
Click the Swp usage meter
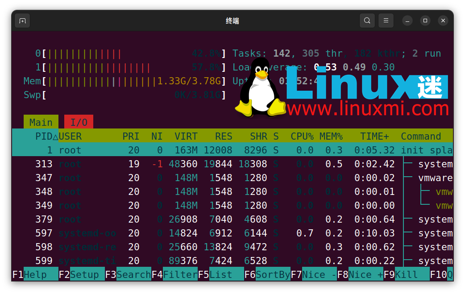(125, 95)
